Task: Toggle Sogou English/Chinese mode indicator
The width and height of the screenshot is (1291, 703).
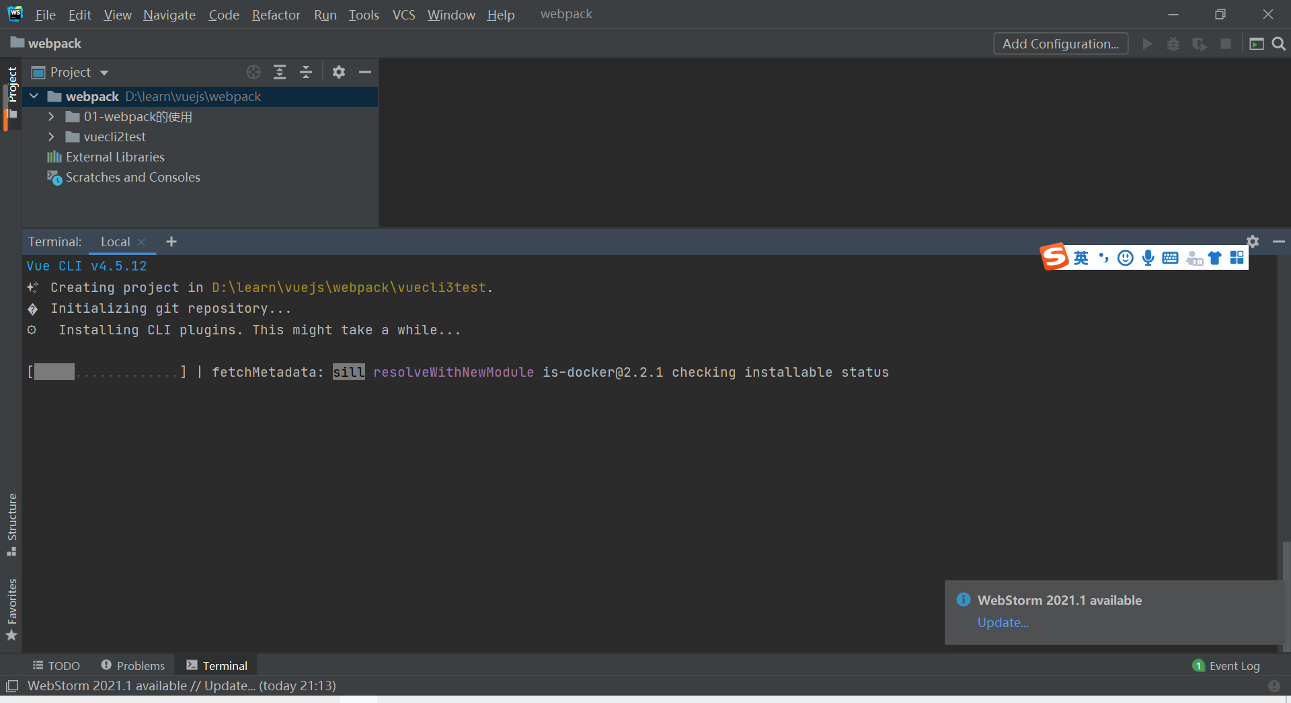Action: pos(1081,258)
